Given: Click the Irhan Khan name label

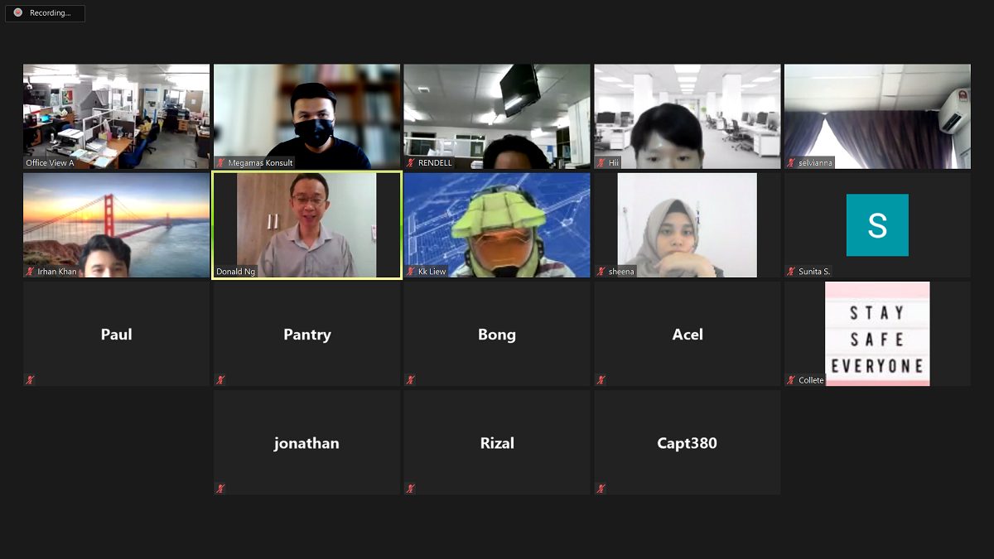Looking at the screenshot, I should (56, 272).
